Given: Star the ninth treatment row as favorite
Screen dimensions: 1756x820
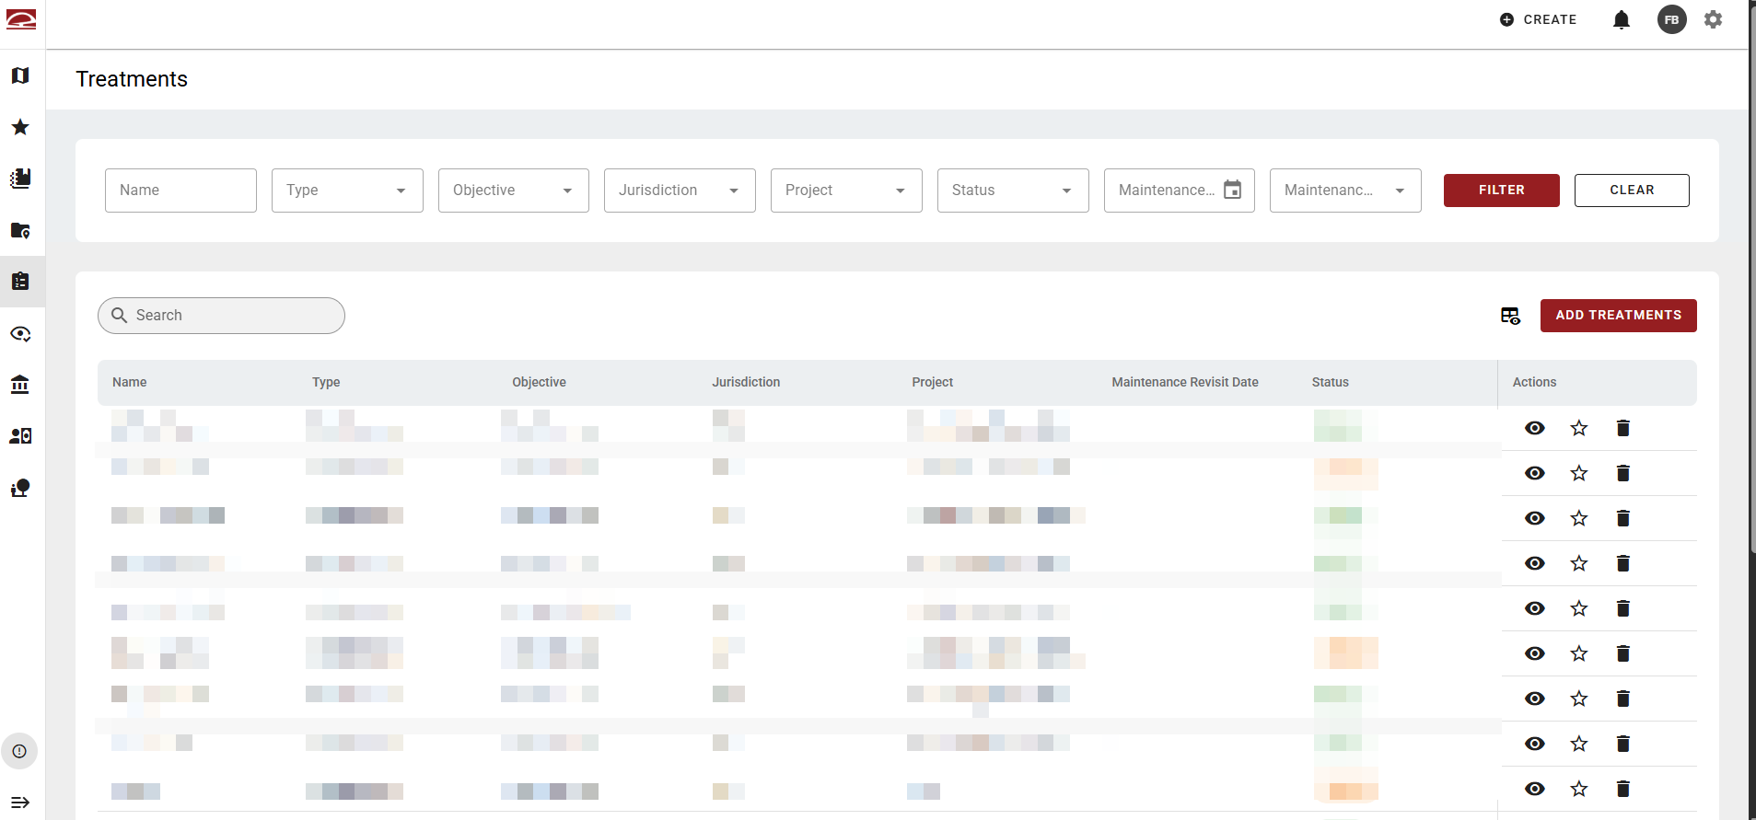Looking at the screenshot, I should pos(1579,789).
